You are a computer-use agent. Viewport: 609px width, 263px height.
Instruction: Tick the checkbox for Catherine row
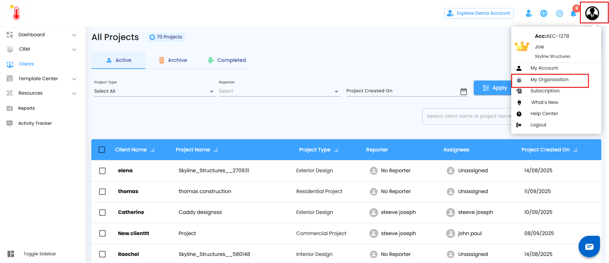click(102, 212)
